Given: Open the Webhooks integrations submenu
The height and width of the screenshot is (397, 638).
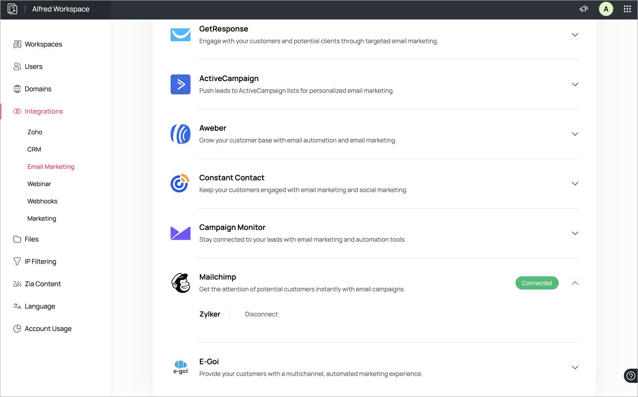Looking at the screenshot, I should (43, 201).
